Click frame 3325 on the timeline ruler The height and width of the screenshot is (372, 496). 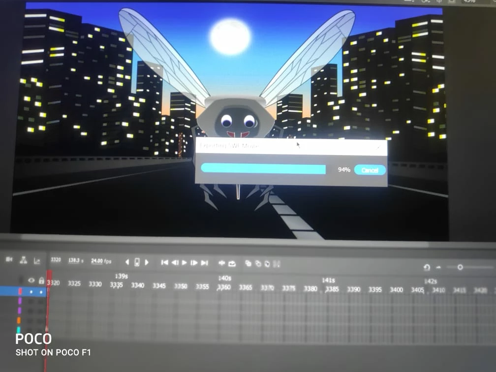click(74, 283)
